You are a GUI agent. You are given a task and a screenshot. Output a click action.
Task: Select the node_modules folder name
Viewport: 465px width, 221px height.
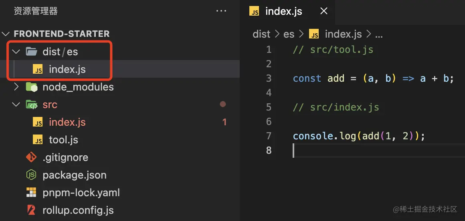[78, 87]
